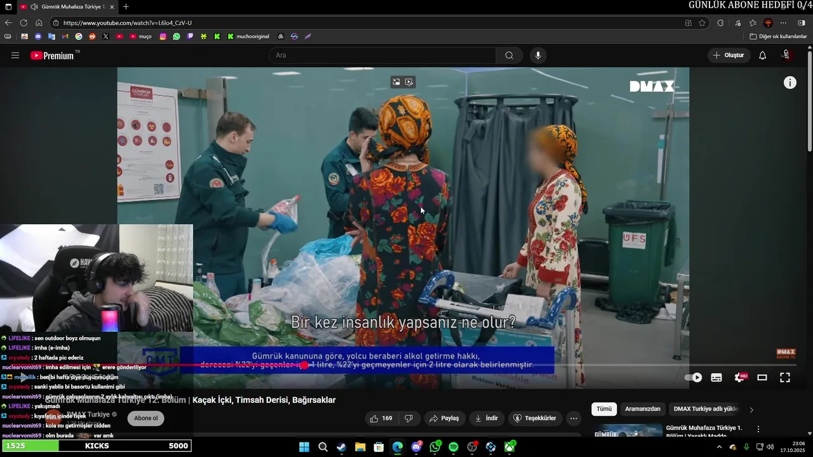This screenshot has height=457, width=813.
Task: Click the Teşekkürler thanks button
Action: 535,418
